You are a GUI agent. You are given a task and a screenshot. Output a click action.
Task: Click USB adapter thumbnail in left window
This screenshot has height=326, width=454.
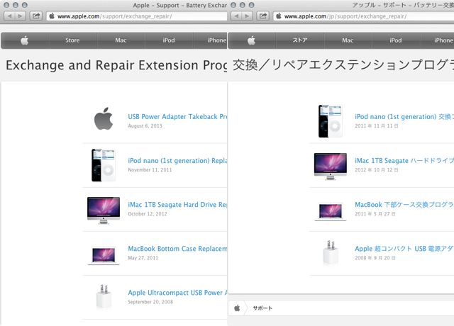(104, 296)
